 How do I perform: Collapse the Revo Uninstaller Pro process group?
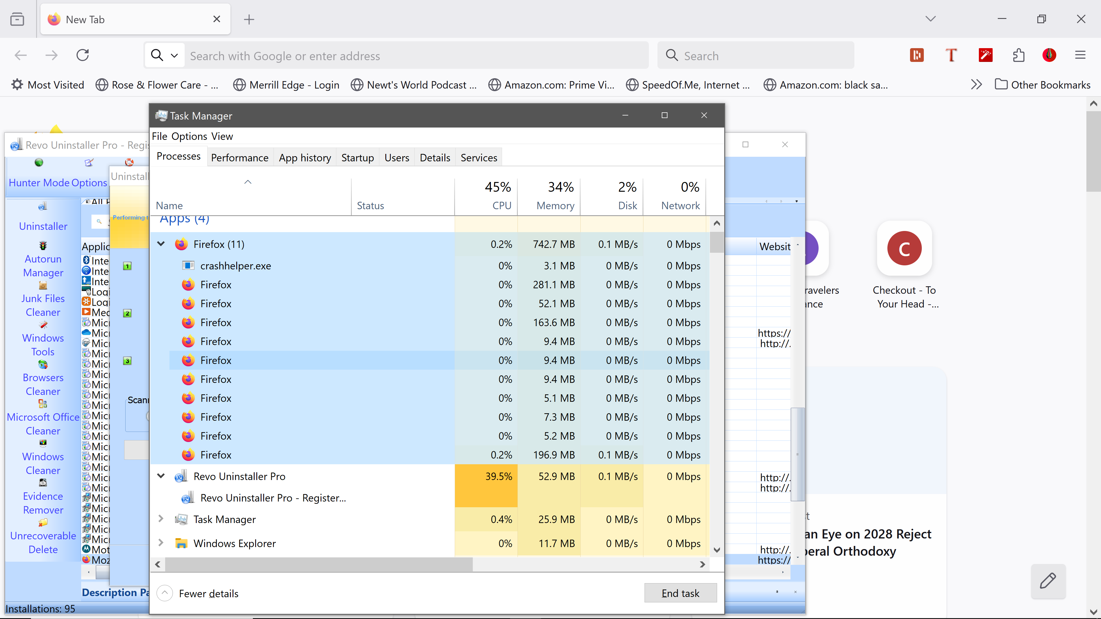161,476
